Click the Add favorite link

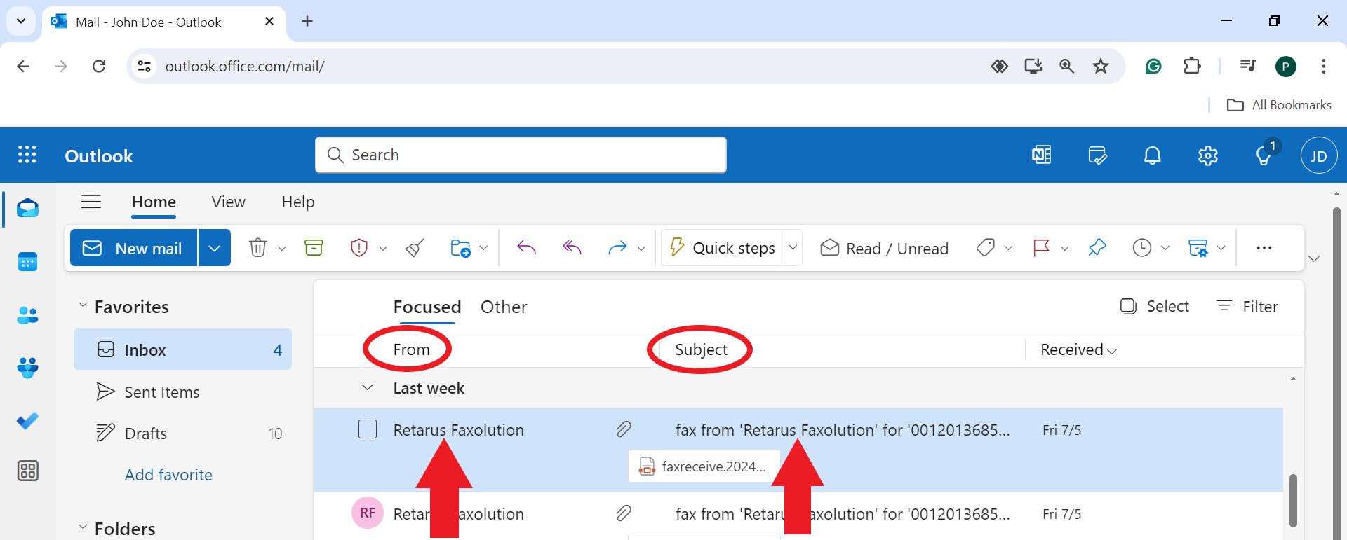coord(168,475)
